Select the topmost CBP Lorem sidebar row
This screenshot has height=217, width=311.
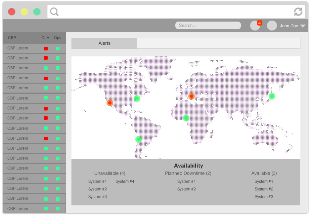34,48
